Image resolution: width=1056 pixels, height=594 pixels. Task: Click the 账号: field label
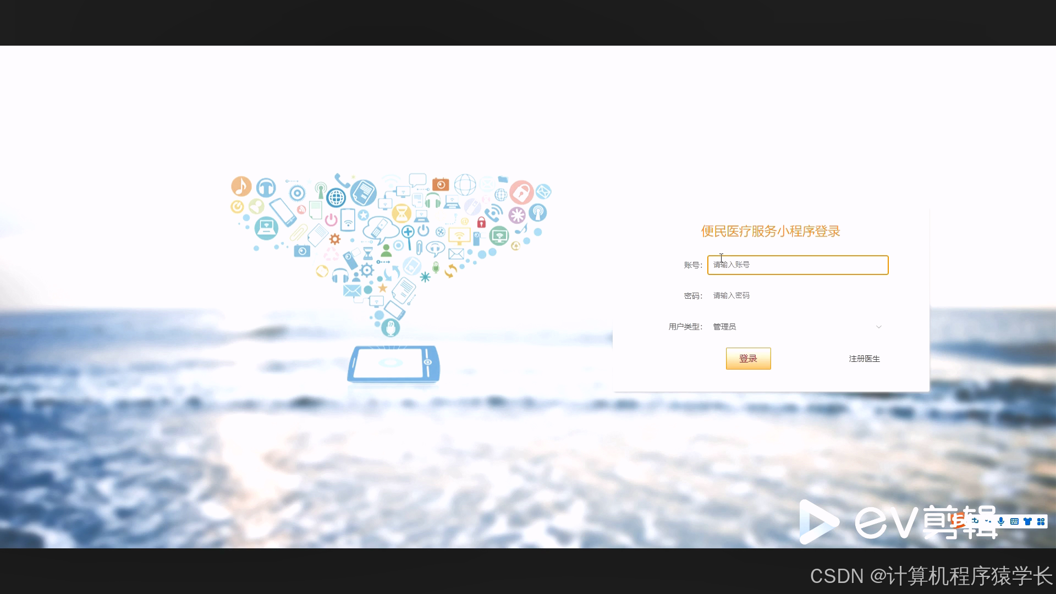(693, 265)
